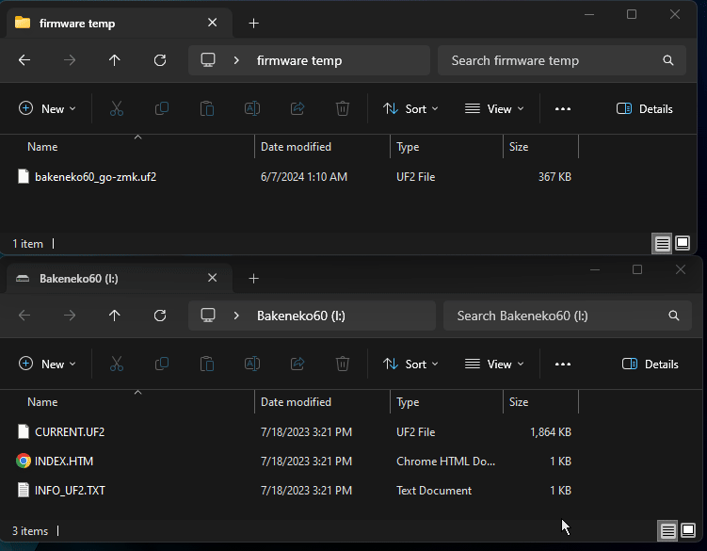Viewport: 707px width, 551px height.
Task: Click Paste icon in Bakeneko60 window toolbar
Action: pos(207,364)
